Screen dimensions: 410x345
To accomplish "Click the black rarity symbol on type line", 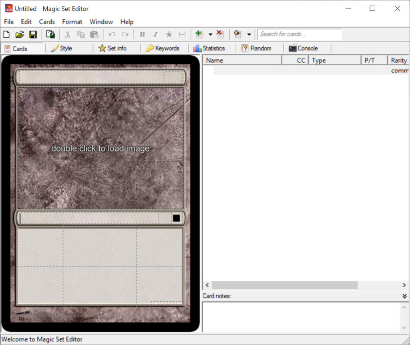I will (x=176, y=218).
